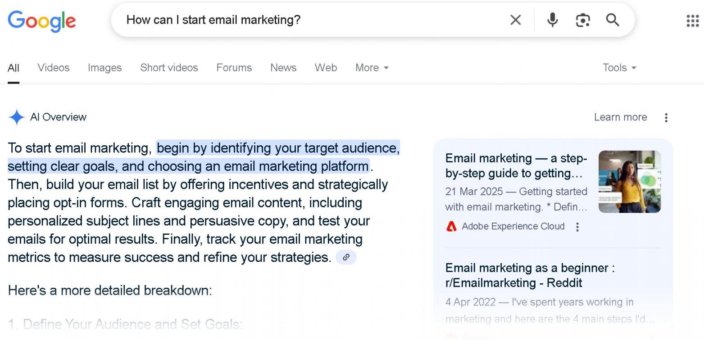Switch to the Videos tab
This screenshot has width=704, height=340.
54,67
